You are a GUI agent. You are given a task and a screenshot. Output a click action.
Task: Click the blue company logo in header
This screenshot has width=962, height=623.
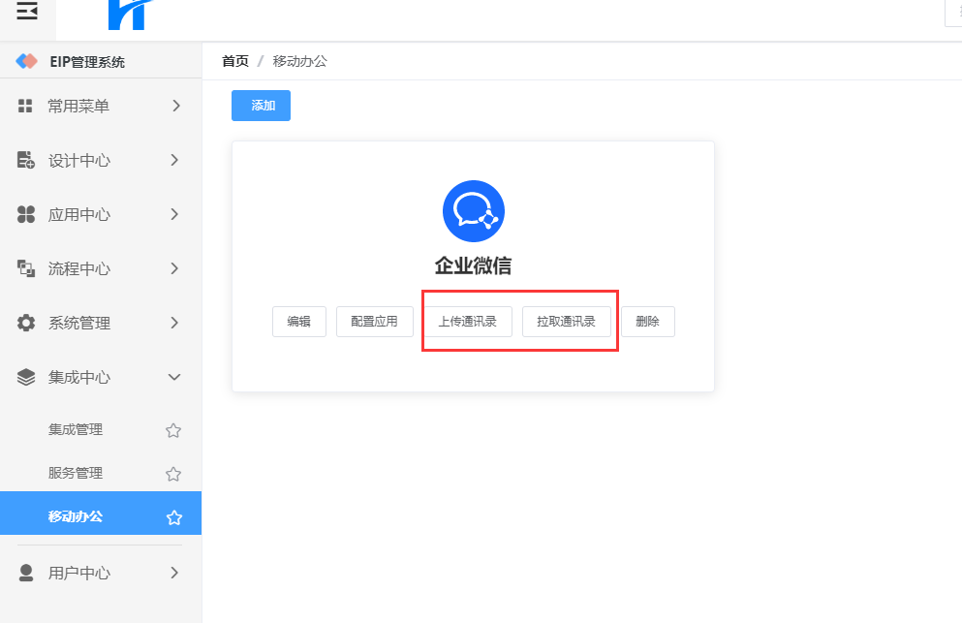130,15
